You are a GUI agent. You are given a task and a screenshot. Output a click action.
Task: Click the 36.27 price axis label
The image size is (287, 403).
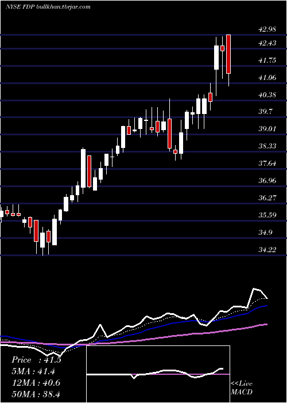coord(267,198)
